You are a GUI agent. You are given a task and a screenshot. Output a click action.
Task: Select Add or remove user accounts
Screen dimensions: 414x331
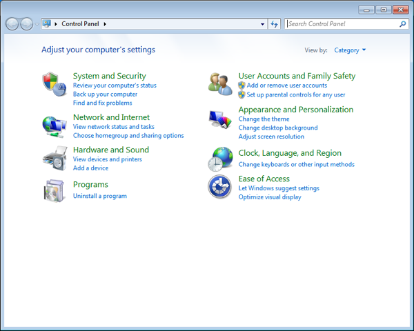(286, 86)
